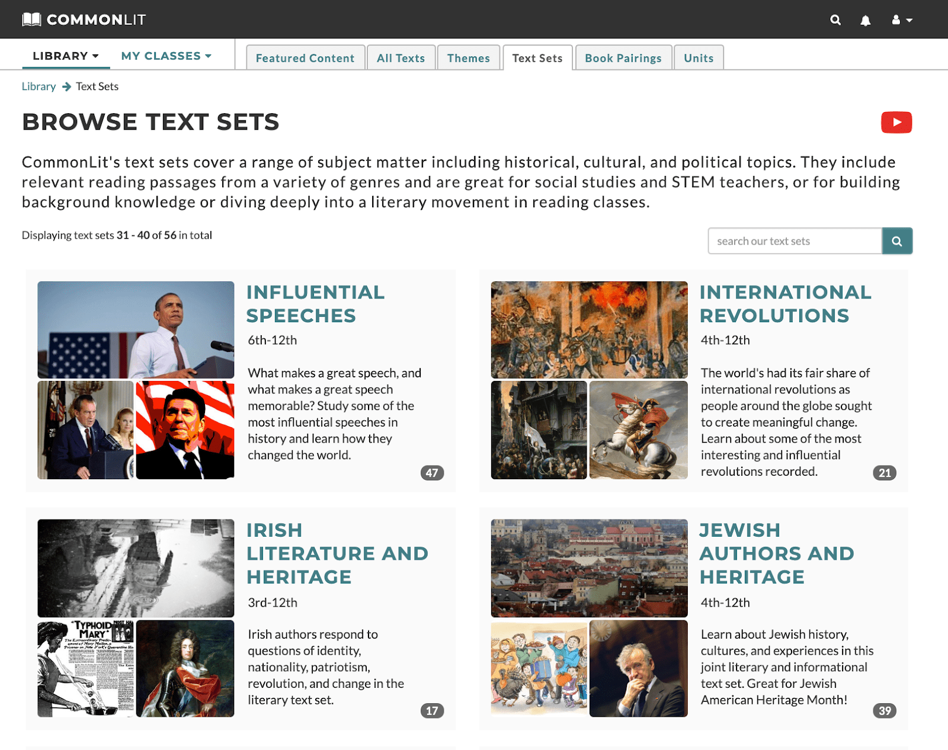Viewport: 948px width, 750px height.
Task: Open the user account profile menu
Action: [902, 20]
